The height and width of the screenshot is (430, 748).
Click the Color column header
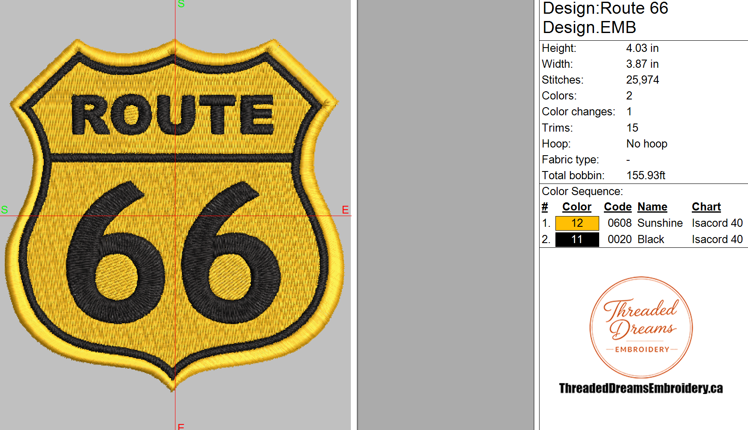tap(576, 207)
